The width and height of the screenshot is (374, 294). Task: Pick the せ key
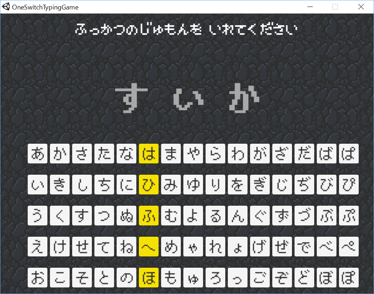82,247
